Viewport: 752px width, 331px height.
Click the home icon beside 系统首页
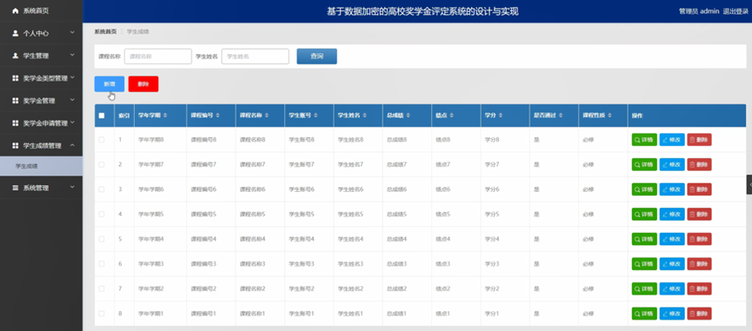coord(15,10)
